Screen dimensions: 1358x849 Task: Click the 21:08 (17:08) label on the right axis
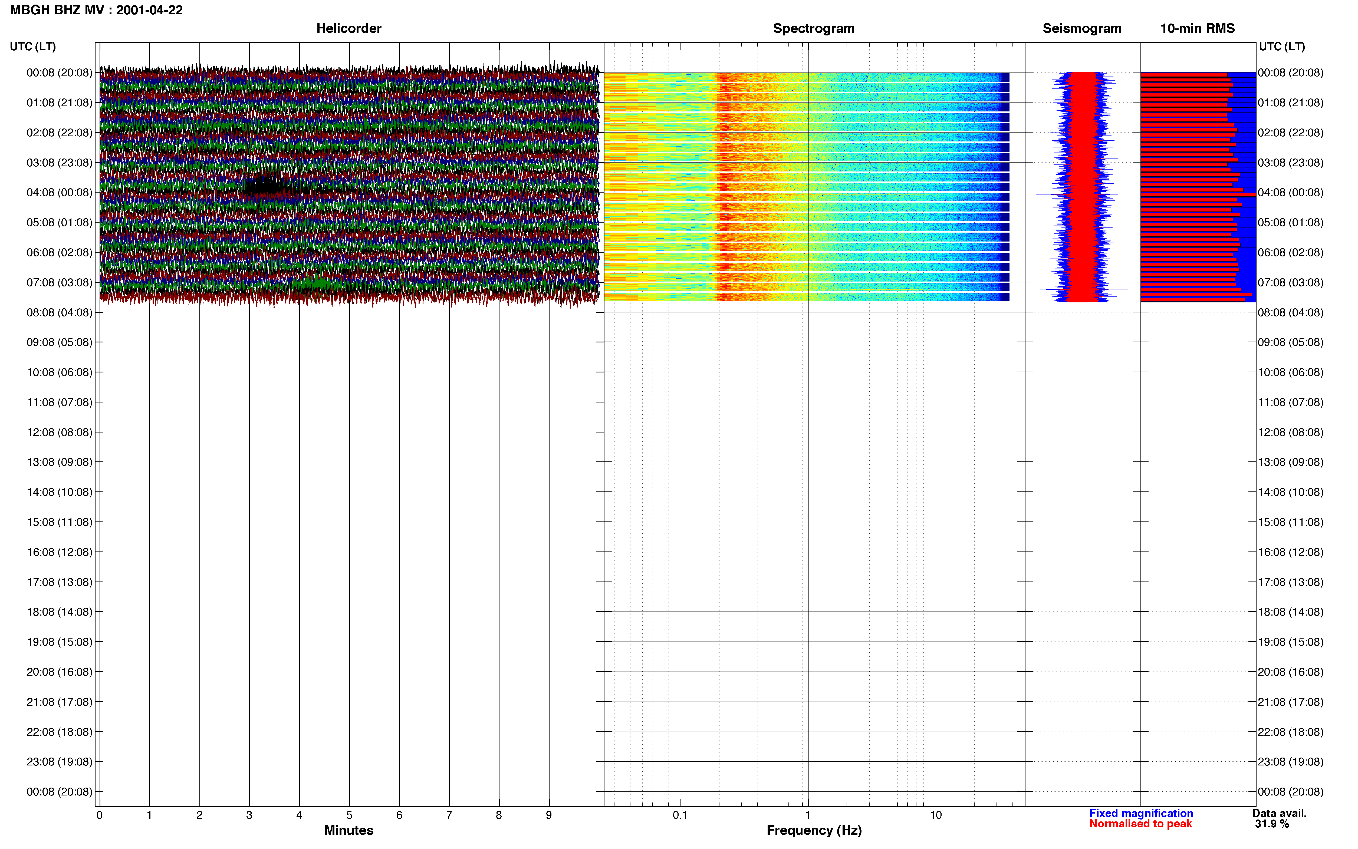tap(1291, 702)
